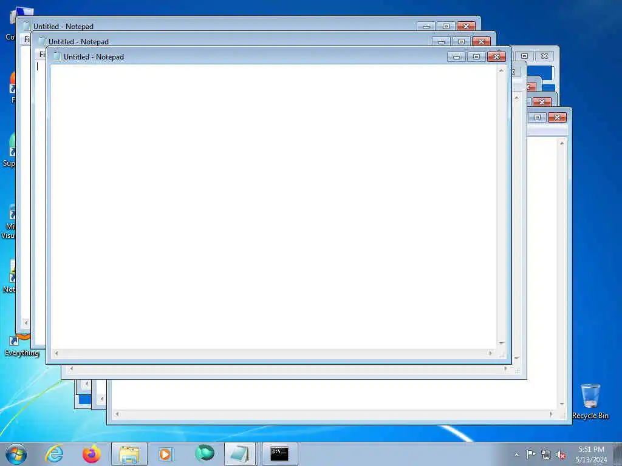Image resolution: width=622 pixels, height=466 pixels.
Task: Open the 5:51 PM clock
Action: [x=591, y=454]
